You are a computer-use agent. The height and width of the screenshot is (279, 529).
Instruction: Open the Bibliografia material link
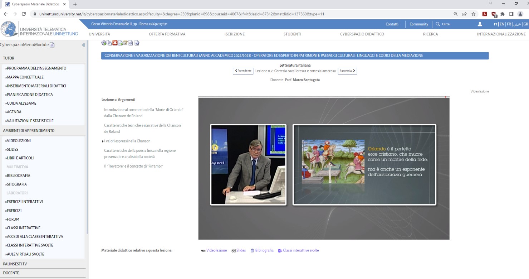tap(264, 251)
